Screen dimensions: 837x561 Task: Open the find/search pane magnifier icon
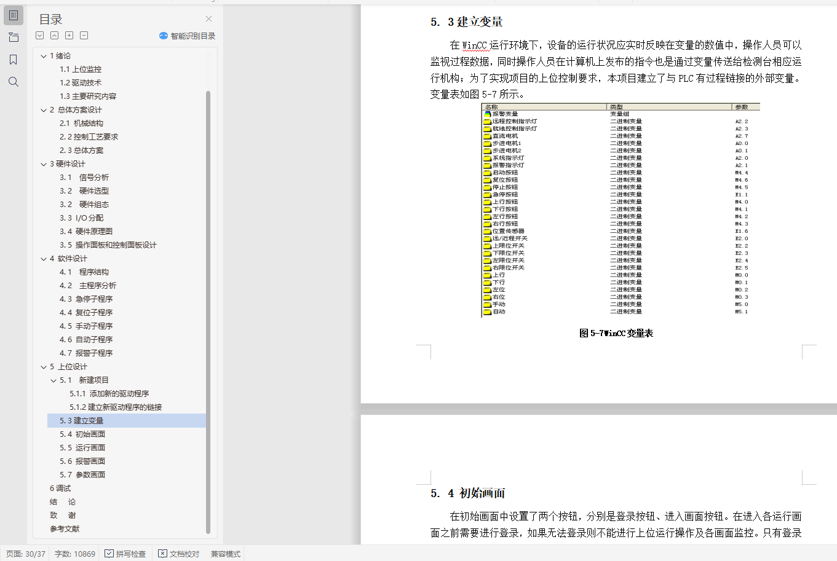point(14,82)
